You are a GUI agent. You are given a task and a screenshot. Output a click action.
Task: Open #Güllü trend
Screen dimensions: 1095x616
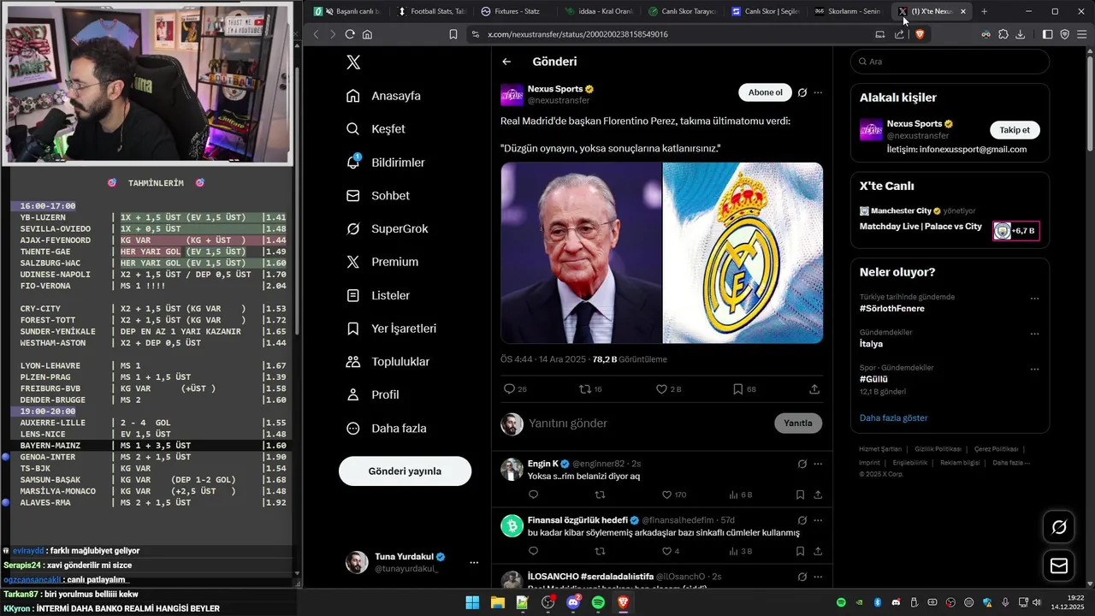[873, 379]
